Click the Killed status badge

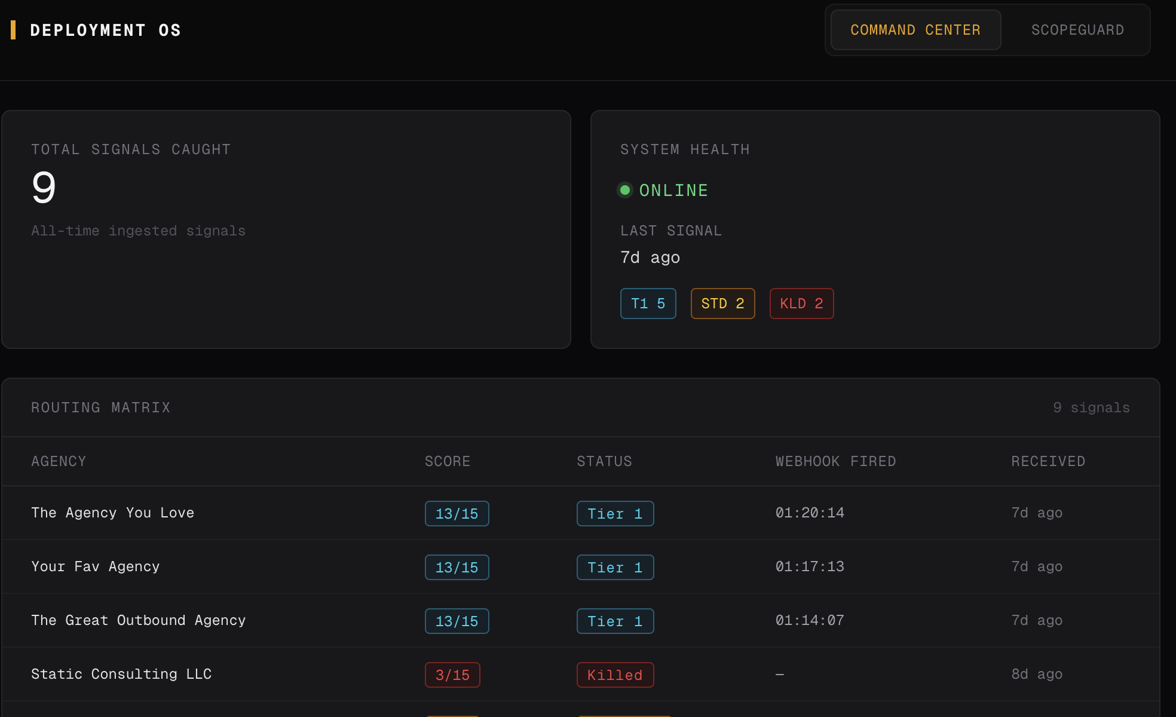pyautogui.click(x=615, y=675)
